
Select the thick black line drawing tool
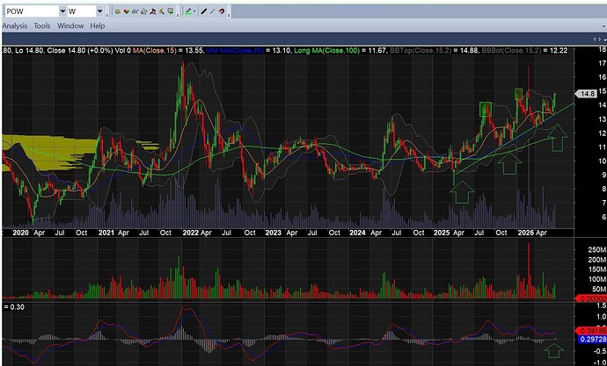[x=203, y=11]
